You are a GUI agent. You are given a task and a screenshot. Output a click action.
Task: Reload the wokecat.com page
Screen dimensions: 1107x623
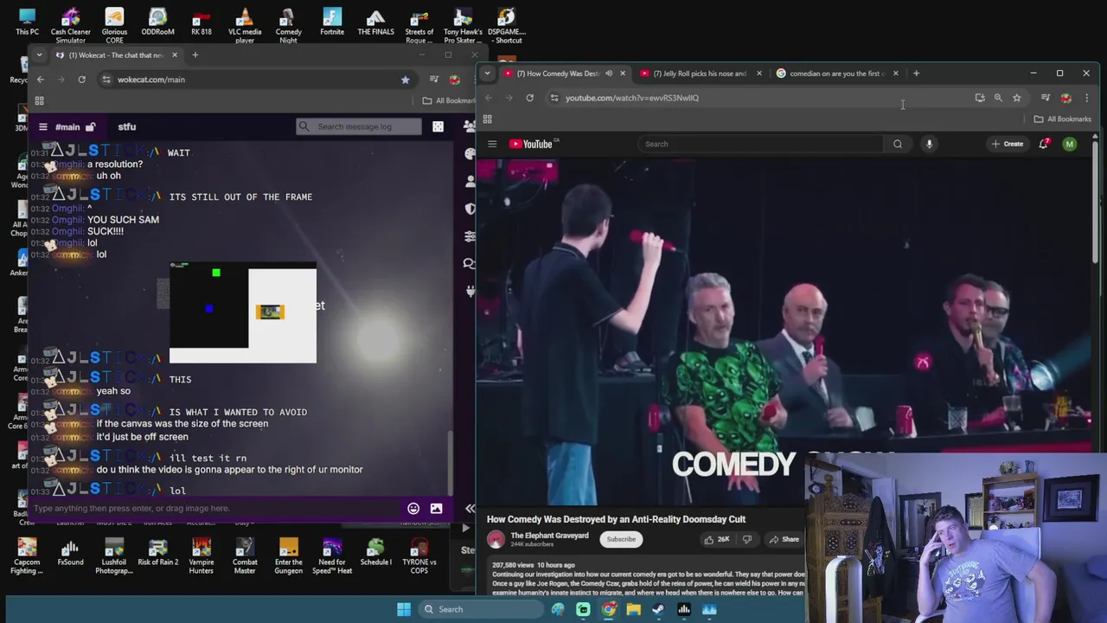[x=81, y=80]
